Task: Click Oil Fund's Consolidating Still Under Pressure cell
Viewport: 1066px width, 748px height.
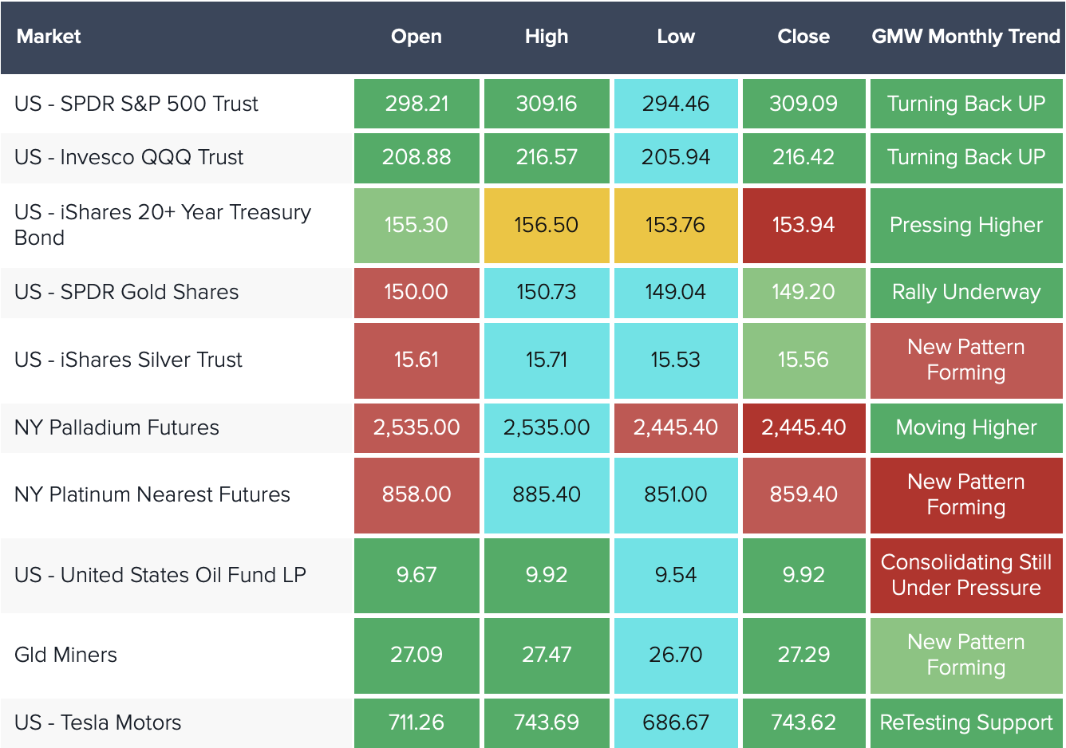Action: tap(965, 575)
